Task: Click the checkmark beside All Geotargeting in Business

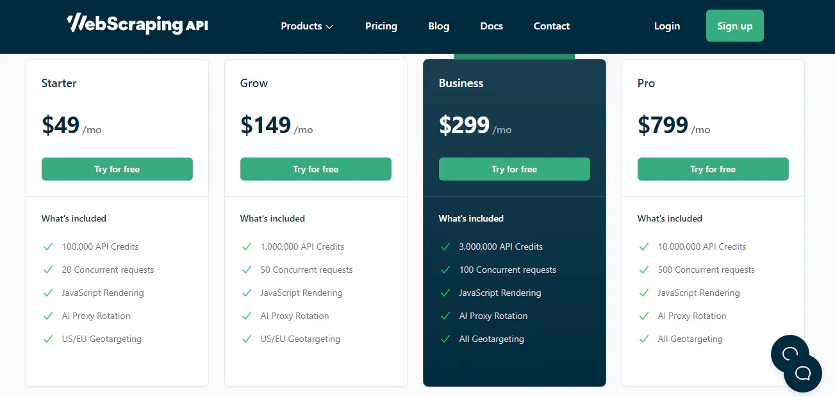Action: 445,339
